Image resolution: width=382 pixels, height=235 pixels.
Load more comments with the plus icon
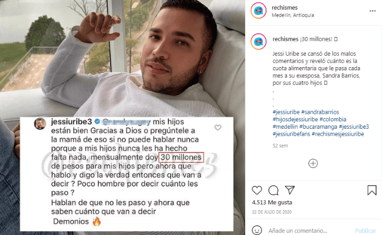(313, 164)
